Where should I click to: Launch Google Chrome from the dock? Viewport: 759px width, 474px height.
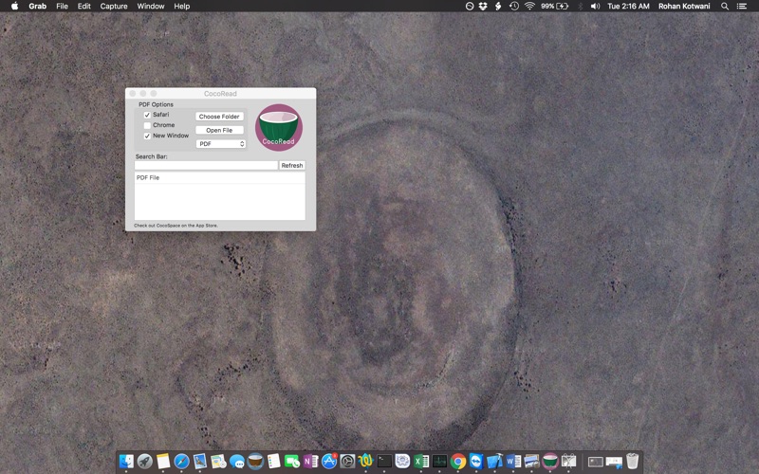coord(458,462)
